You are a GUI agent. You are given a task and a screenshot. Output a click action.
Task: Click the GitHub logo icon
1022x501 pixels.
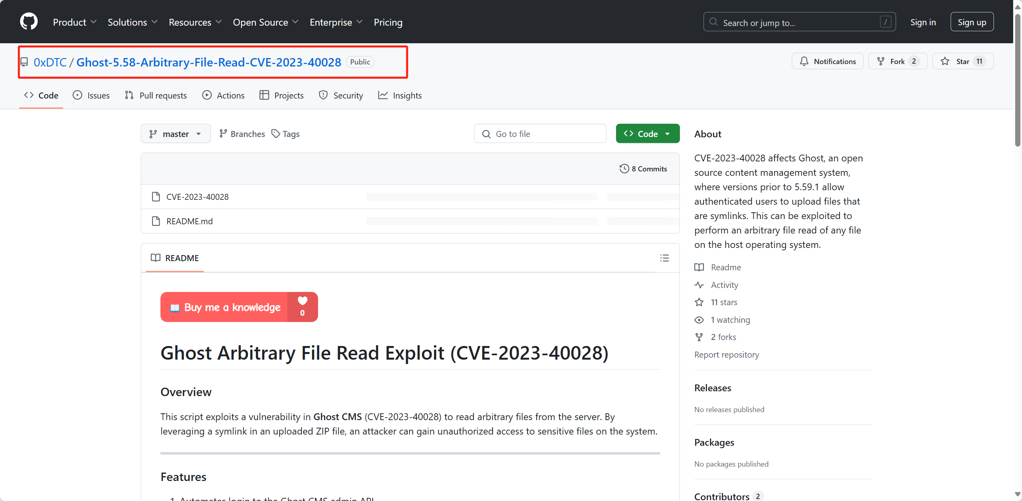point(29,22)
